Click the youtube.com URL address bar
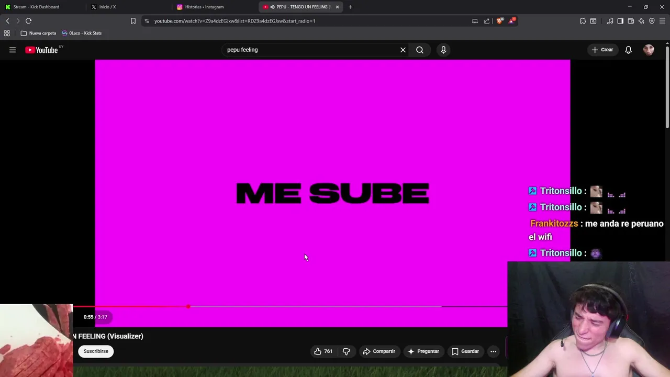Image resolution: width=670 pixels, height=377 pixels. 234,21
